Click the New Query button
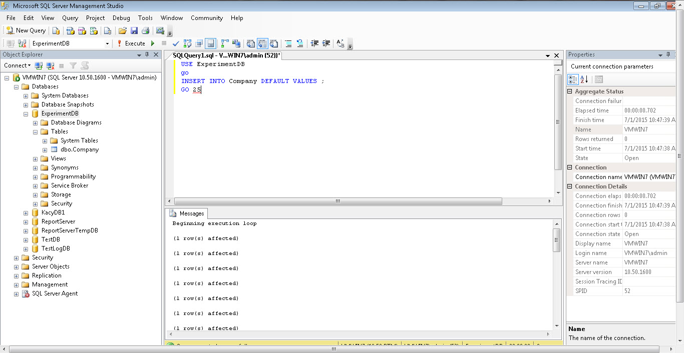684x353 pixels. [x=26, y=30]
